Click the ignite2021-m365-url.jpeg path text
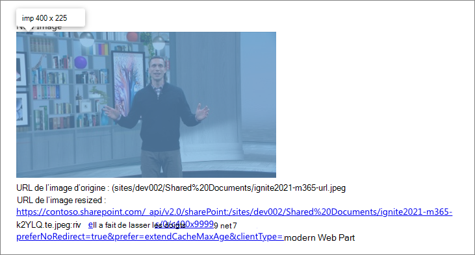Image resolution: width=475 pixels, height=255 pixels. [x=300, y=188]
